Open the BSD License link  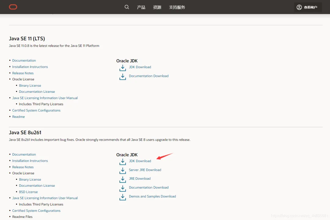pyautogui.click(x=28, y=192)
